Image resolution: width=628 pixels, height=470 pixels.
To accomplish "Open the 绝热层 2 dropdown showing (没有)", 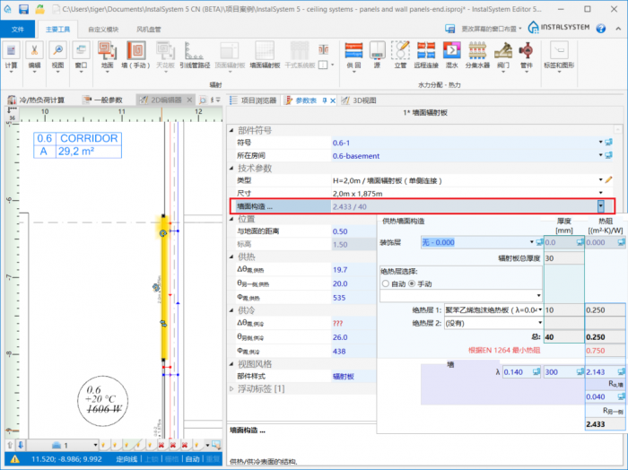I will pyautogui.click(x=540, y=323).
